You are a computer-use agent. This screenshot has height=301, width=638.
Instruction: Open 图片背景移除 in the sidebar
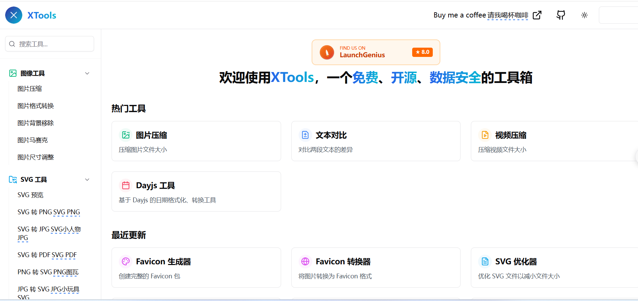click(x=36, y=123)
